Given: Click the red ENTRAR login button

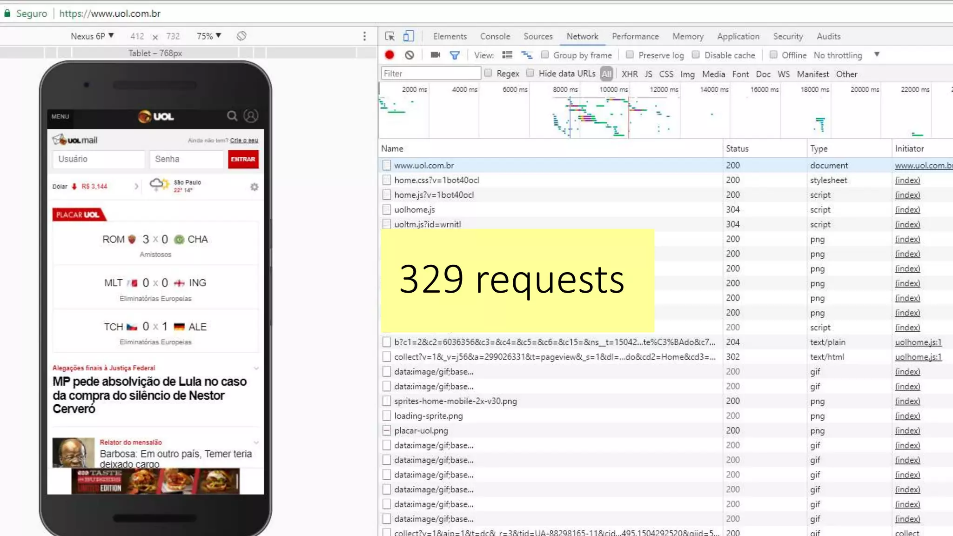Looking at the screenshot, I should pyautogui.click(x=243, y=159).
